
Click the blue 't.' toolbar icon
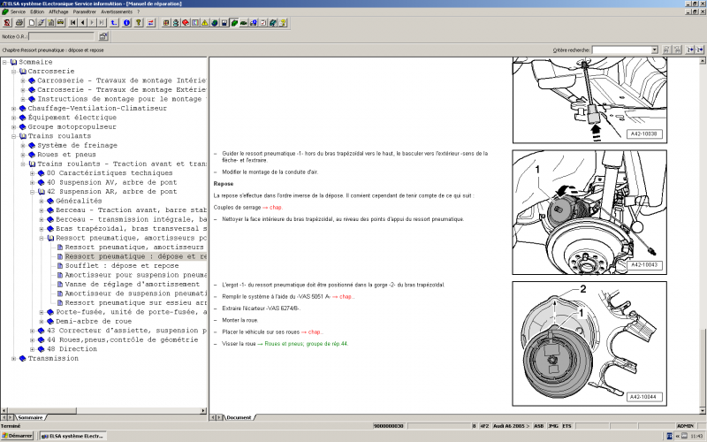(114, 23)
